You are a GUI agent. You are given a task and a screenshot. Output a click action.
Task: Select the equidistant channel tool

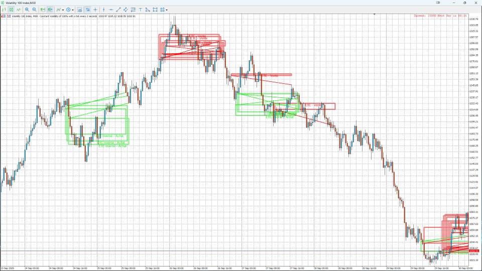click(126, 10)
